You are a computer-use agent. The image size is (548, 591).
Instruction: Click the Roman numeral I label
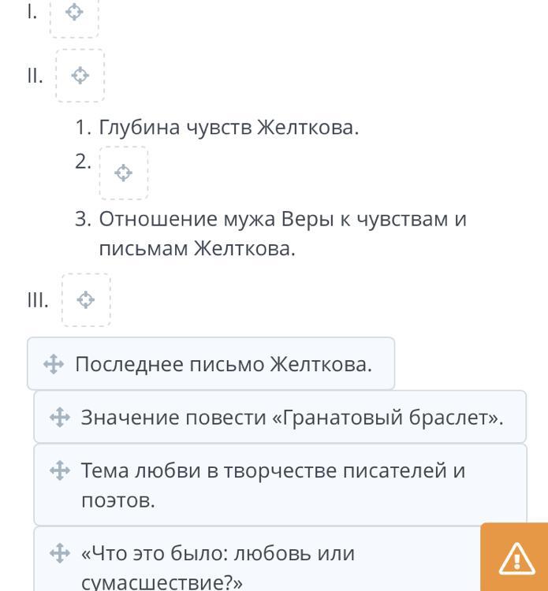click(x=32, y=12)
